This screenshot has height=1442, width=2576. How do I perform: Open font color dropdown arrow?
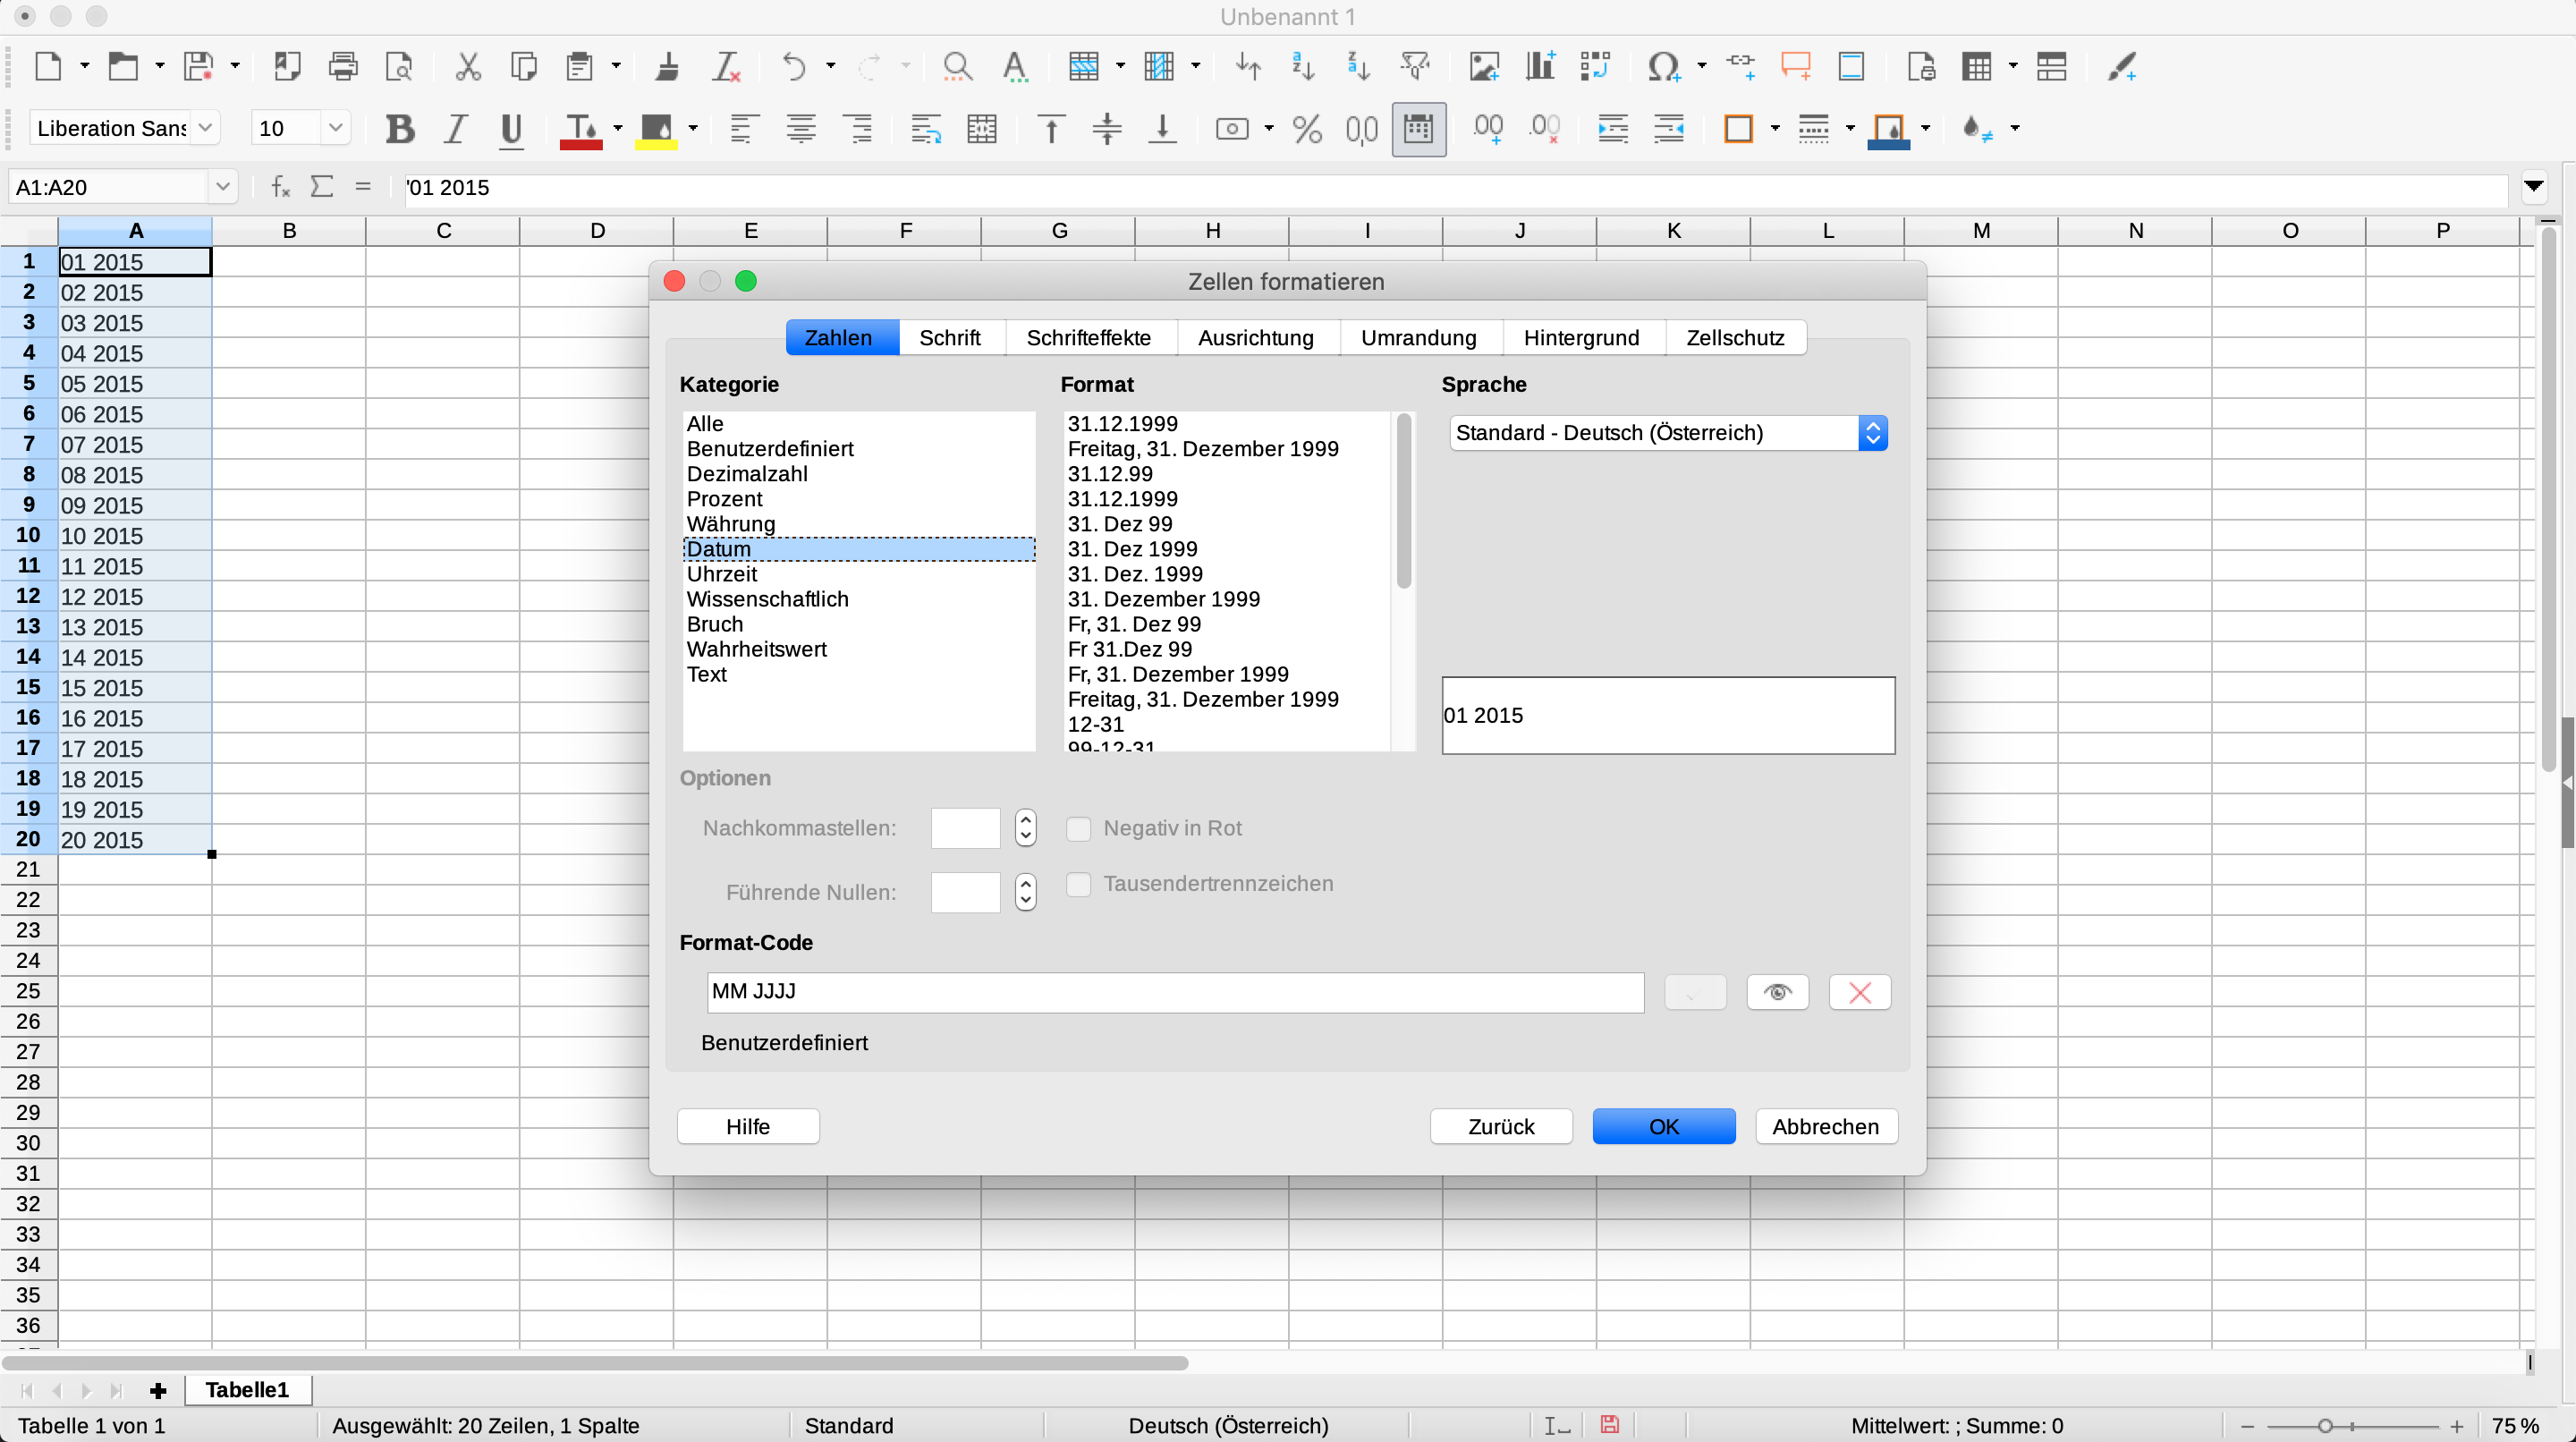point(618,129)
